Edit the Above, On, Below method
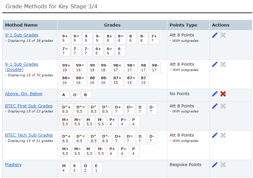The width and height of the screenshot is (253, 178). [x=215, y=94]
